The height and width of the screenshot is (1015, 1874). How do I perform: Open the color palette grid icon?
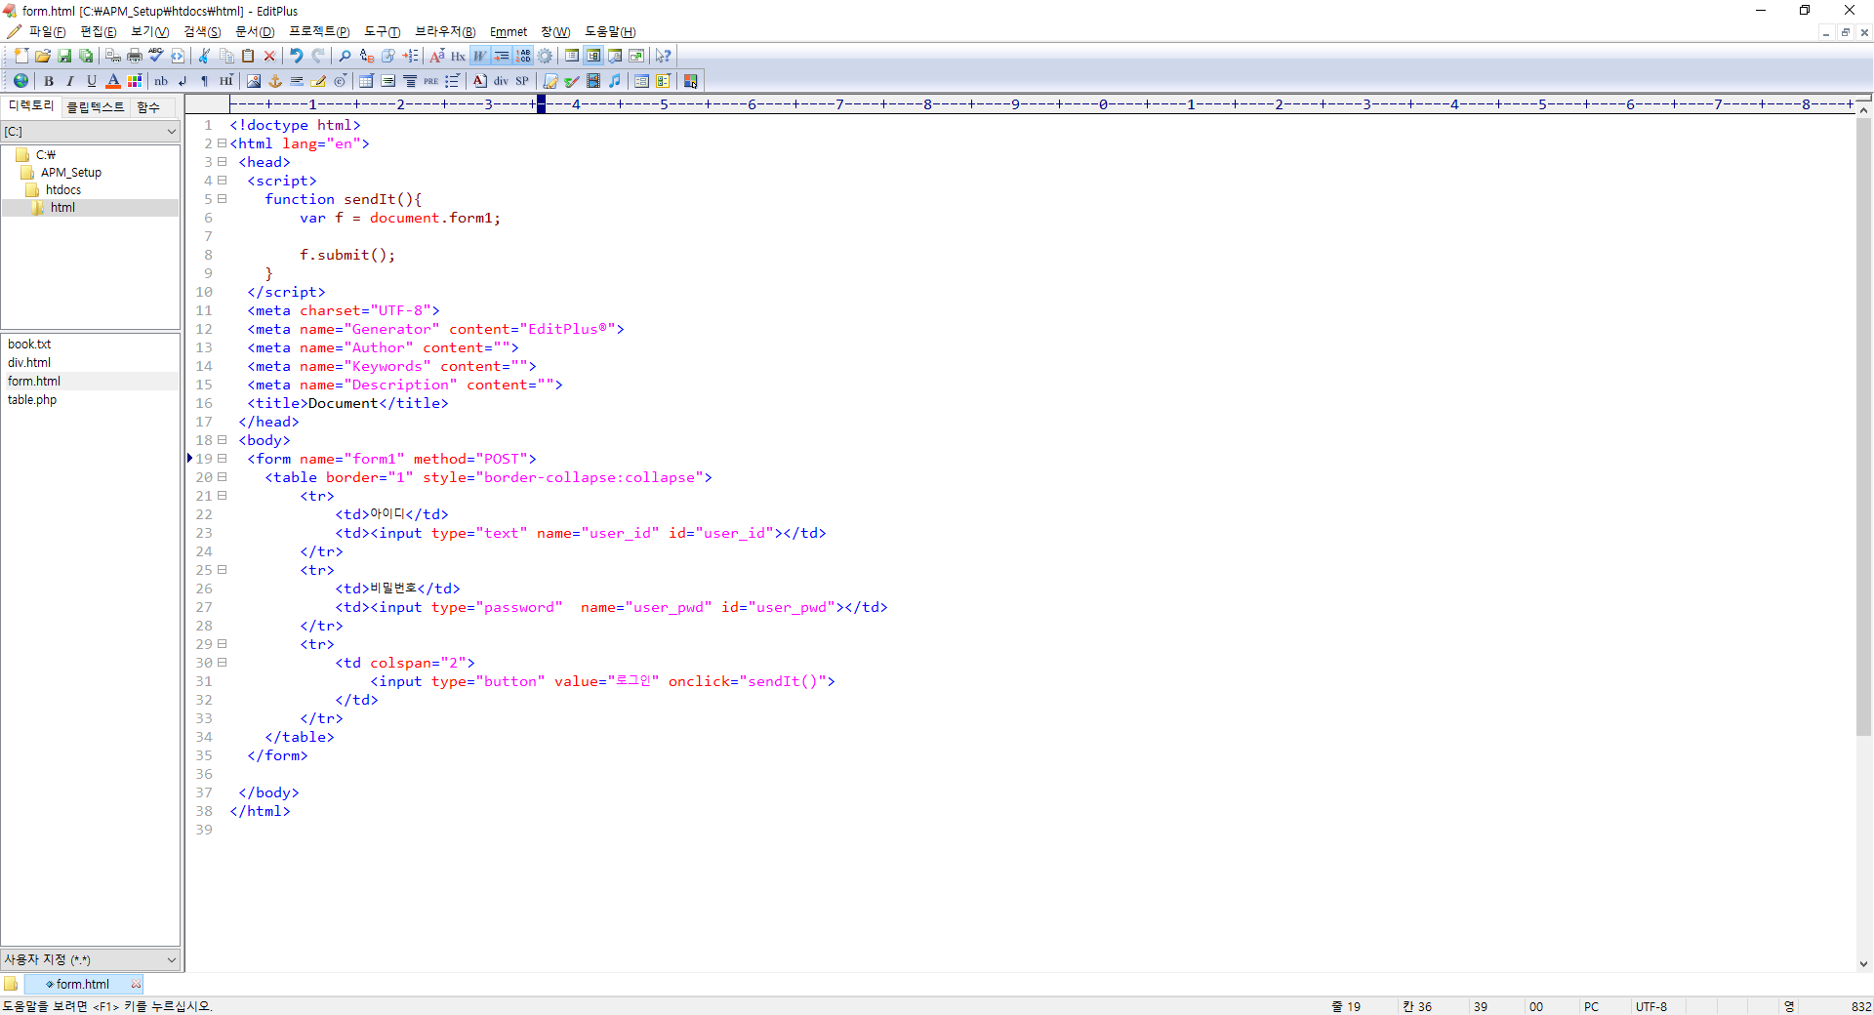[x=135, y=81]
